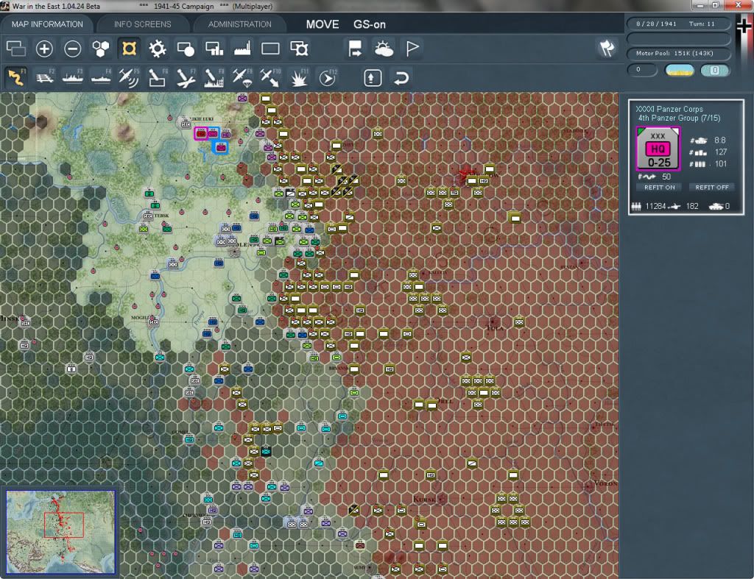Select the magenta unit counter outlined in magenta
The image size is (754, 579).
(201, 134)
